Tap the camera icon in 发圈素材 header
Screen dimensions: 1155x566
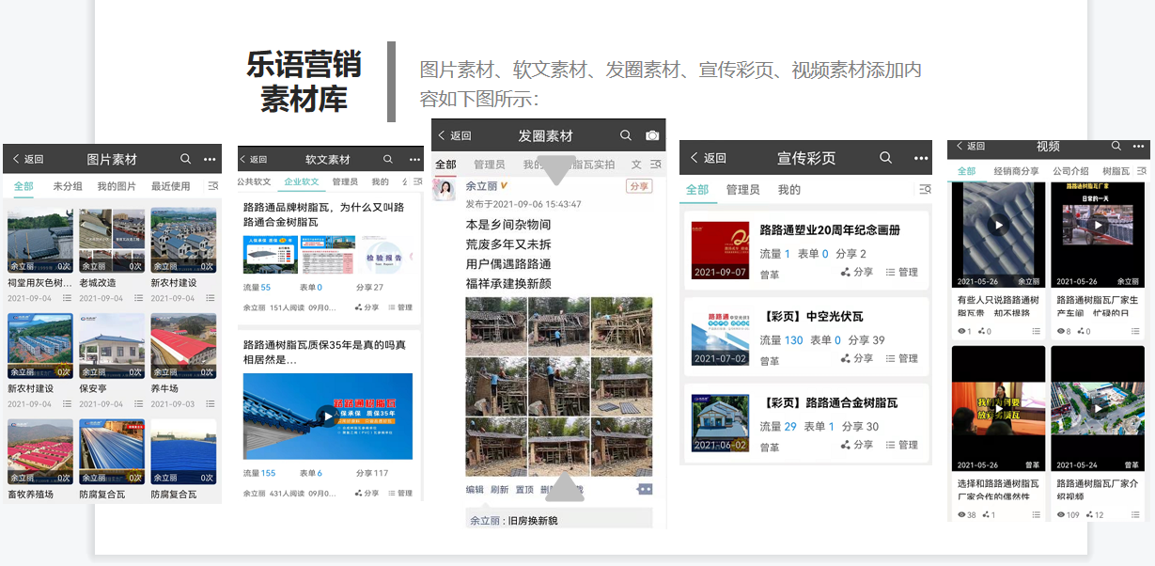click(x=652, y=135)
